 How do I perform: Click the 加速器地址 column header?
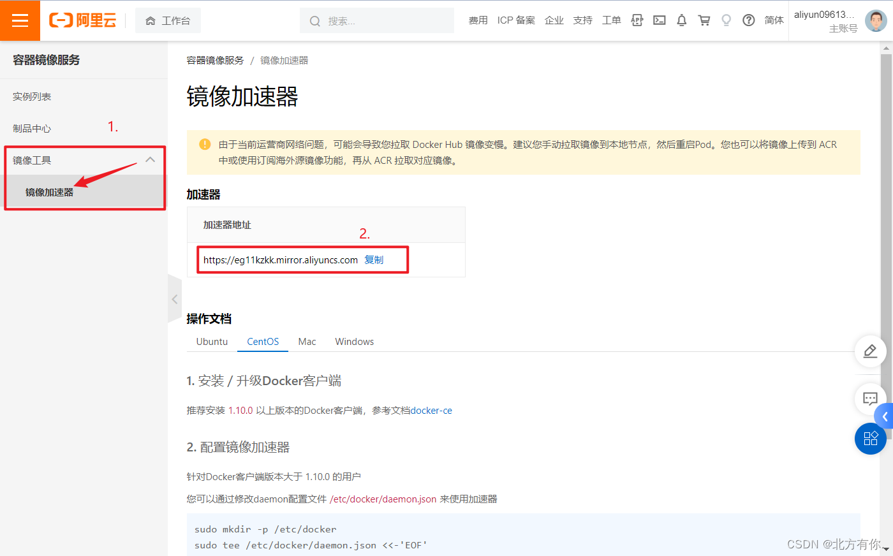(227, 224)
